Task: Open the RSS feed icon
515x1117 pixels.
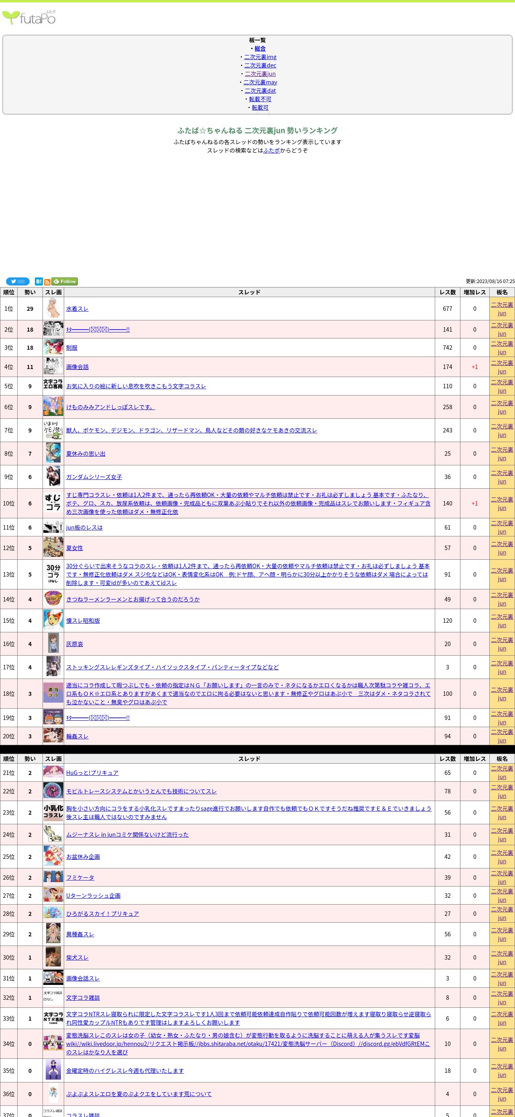Action: pos(47,282)
